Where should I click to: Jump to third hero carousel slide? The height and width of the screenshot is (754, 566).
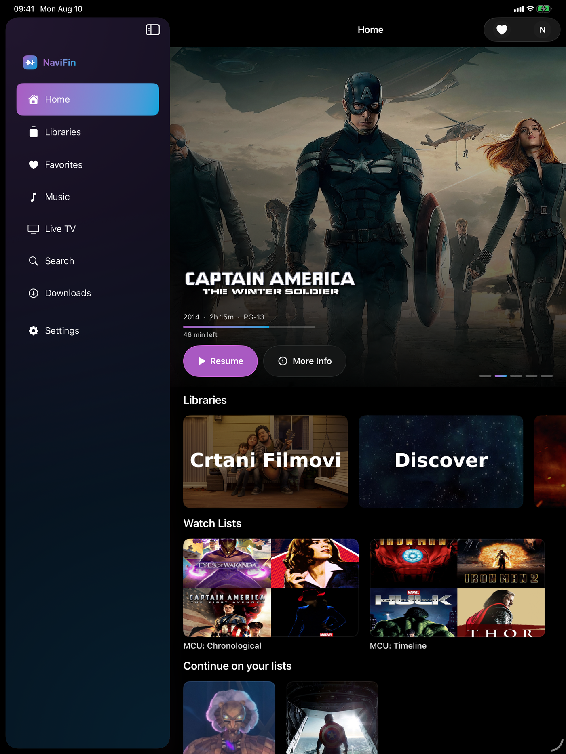pos(516,376)
